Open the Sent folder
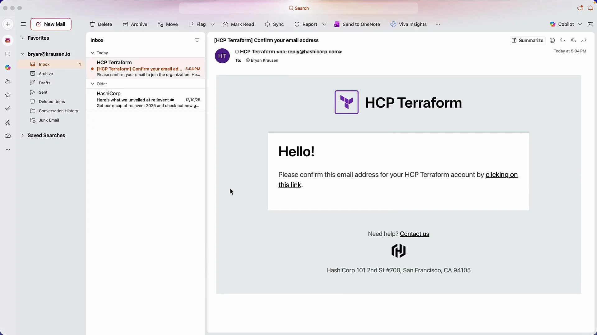 pyautogui.click(x=51, y=92)
